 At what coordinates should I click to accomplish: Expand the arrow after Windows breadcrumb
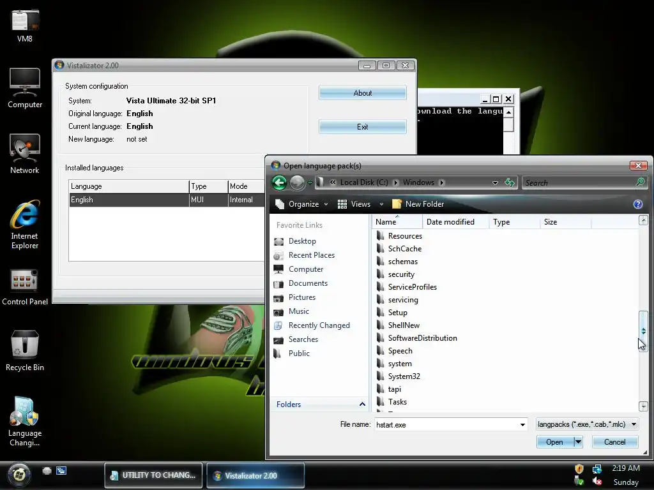pyautogui.click(x=442, y=182)
